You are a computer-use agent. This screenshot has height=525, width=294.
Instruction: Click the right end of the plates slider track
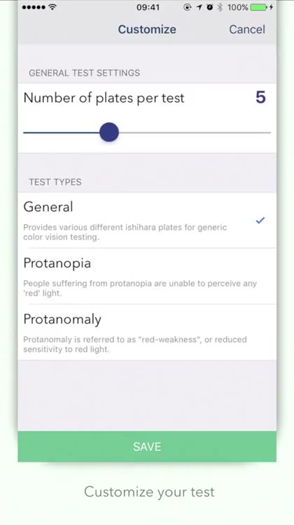coord(269,132)
